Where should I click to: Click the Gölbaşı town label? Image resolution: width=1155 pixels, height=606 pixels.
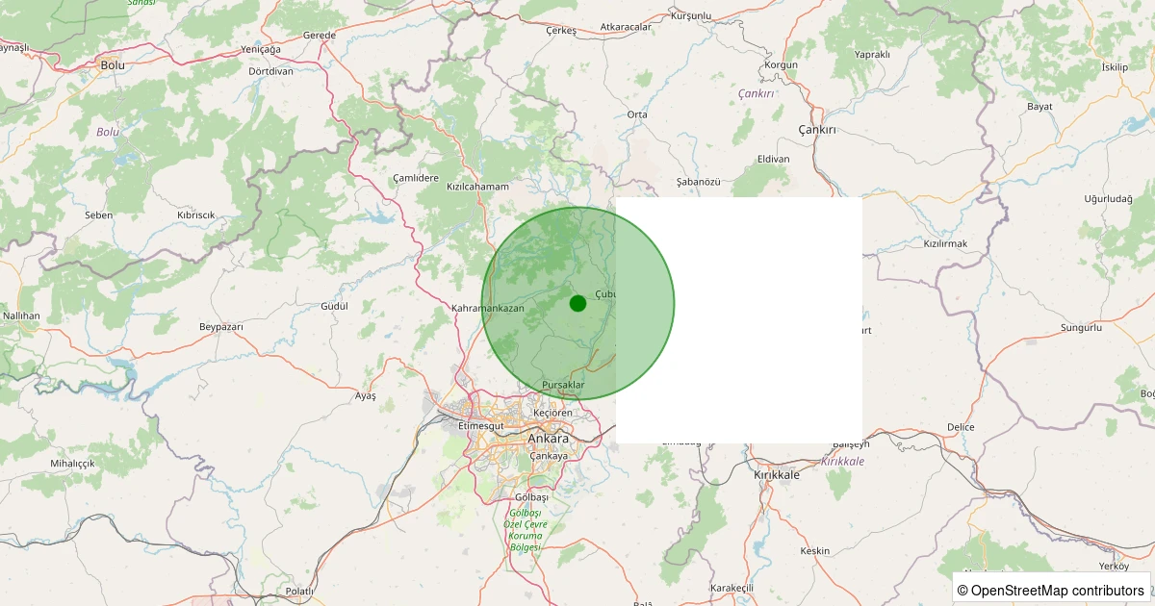point(531,497)
